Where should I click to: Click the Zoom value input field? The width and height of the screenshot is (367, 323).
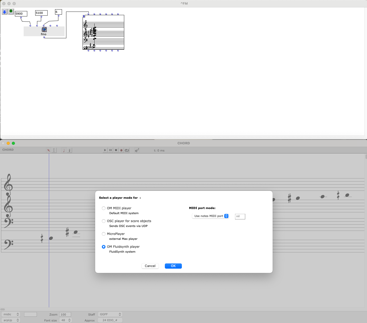pos(65,315)
